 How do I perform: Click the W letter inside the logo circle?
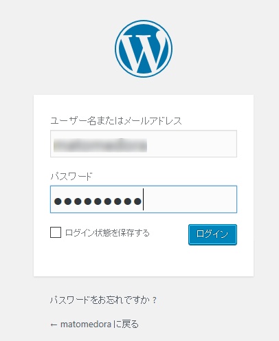click(142, 50)
